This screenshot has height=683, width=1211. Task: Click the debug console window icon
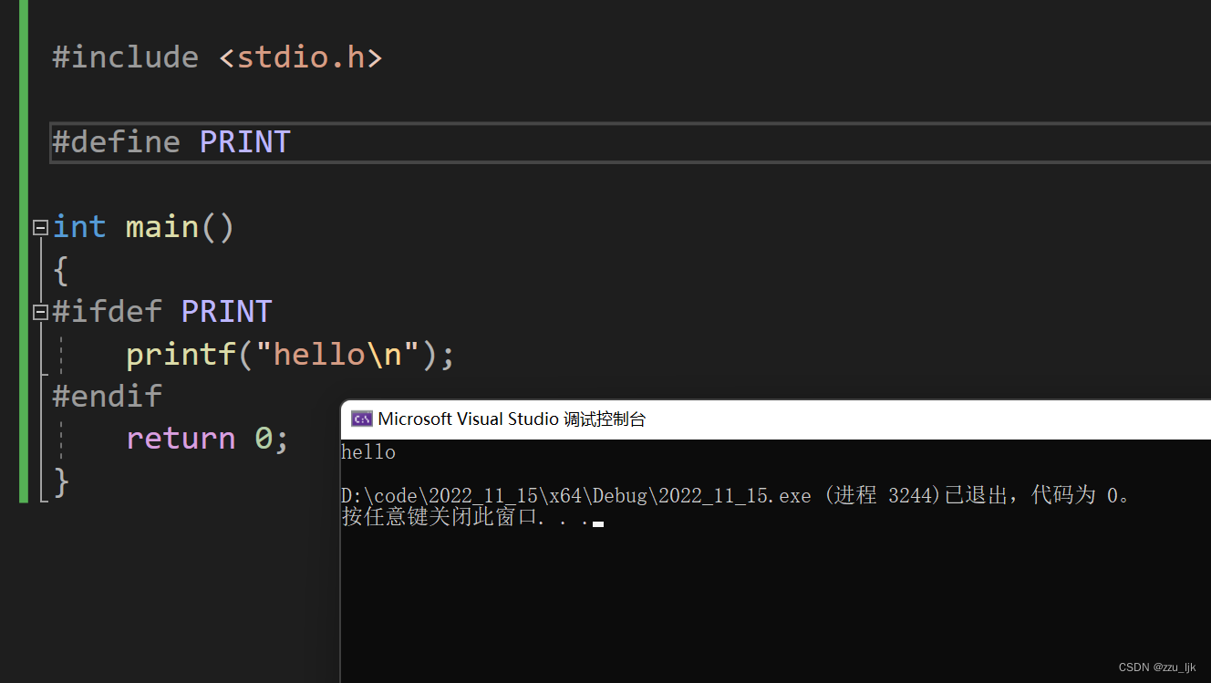point(361,419)
